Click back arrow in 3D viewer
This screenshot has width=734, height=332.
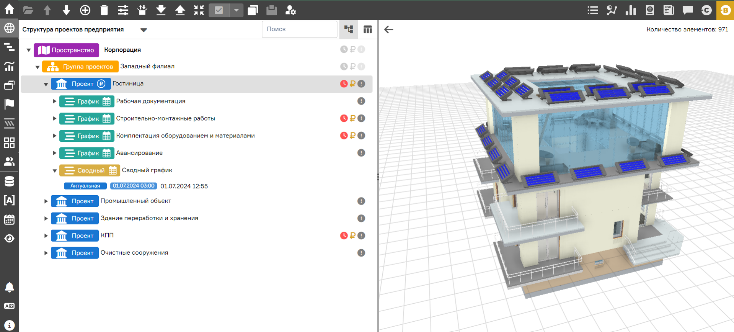[389, 29]
